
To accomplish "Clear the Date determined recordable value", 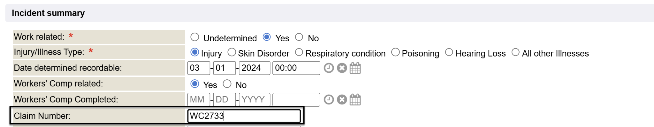I will [x=342, y=68].
